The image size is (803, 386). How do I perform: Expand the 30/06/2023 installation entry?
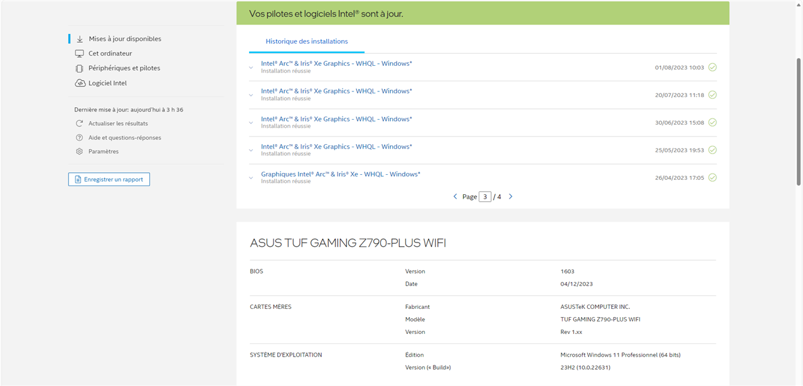point(251,123)
